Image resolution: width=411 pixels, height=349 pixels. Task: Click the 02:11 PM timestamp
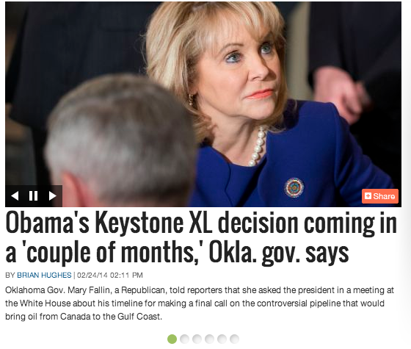coord(126,275)
